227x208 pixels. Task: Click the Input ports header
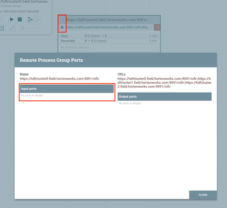(x=67, y=89)
